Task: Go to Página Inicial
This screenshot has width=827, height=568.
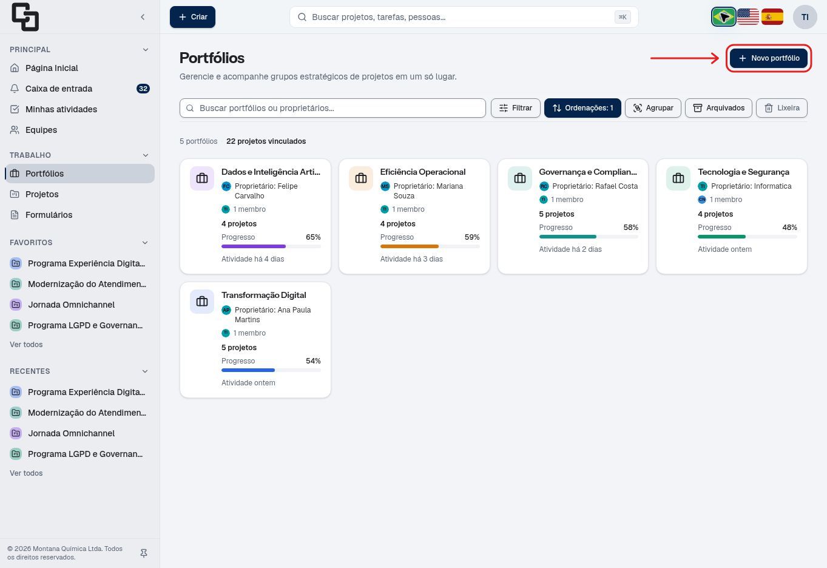Action: coord(79,68)
